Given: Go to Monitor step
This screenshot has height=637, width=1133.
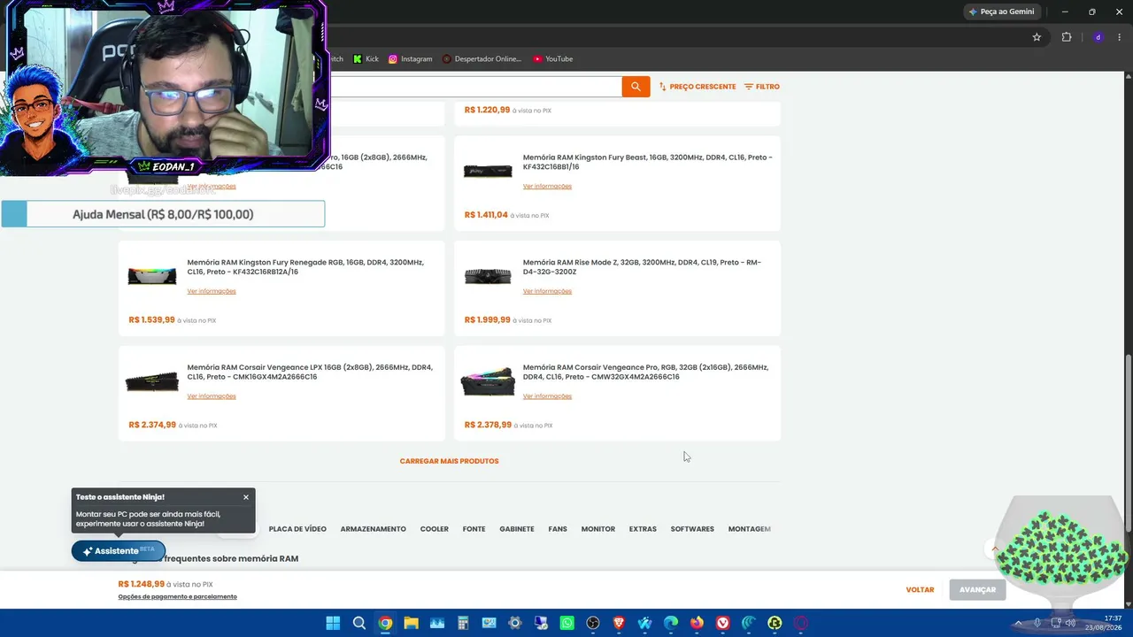Looking at the screenshot, I should [598, 529].
